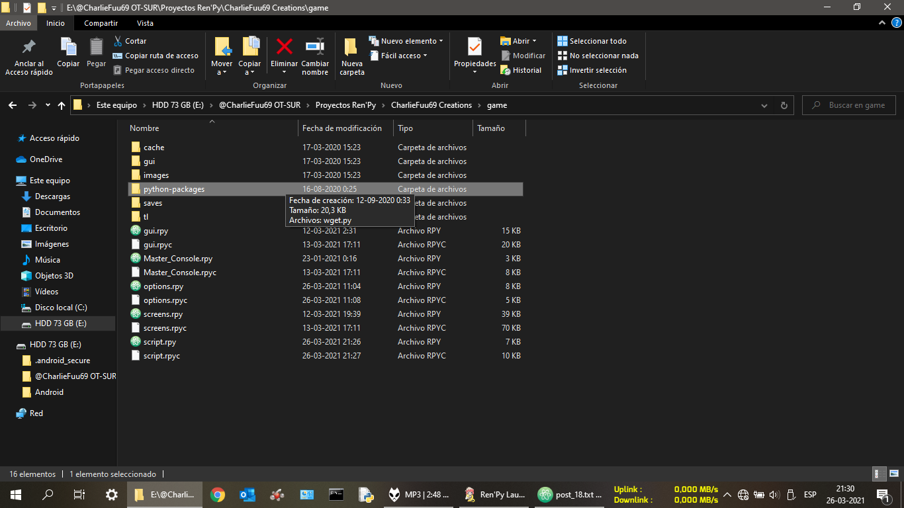Switch to the Compartir ribbon tab
The height and width of the screenshot is (508, 904).
tap(101, 23)
